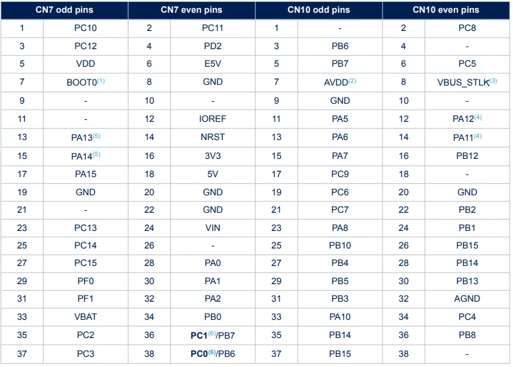This screenshot has width=513, height=367.
Task: Click the CN10 odd pins header
Action: [318, 10]
